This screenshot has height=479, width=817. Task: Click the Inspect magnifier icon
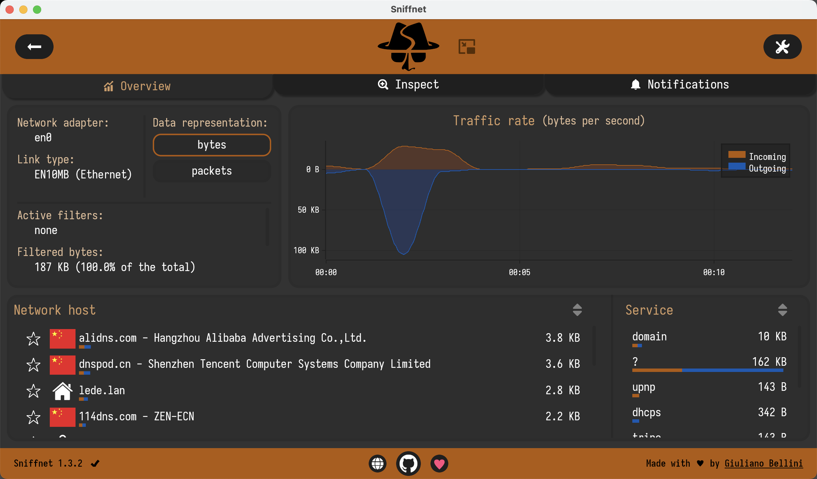(383, 84)
